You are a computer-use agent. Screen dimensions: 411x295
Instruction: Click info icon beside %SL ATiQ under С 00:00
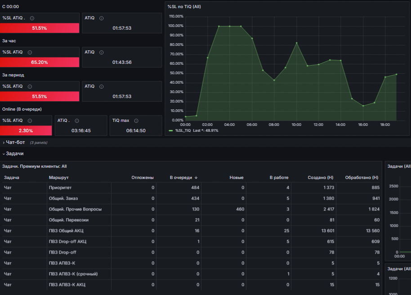tap(32, 18)
